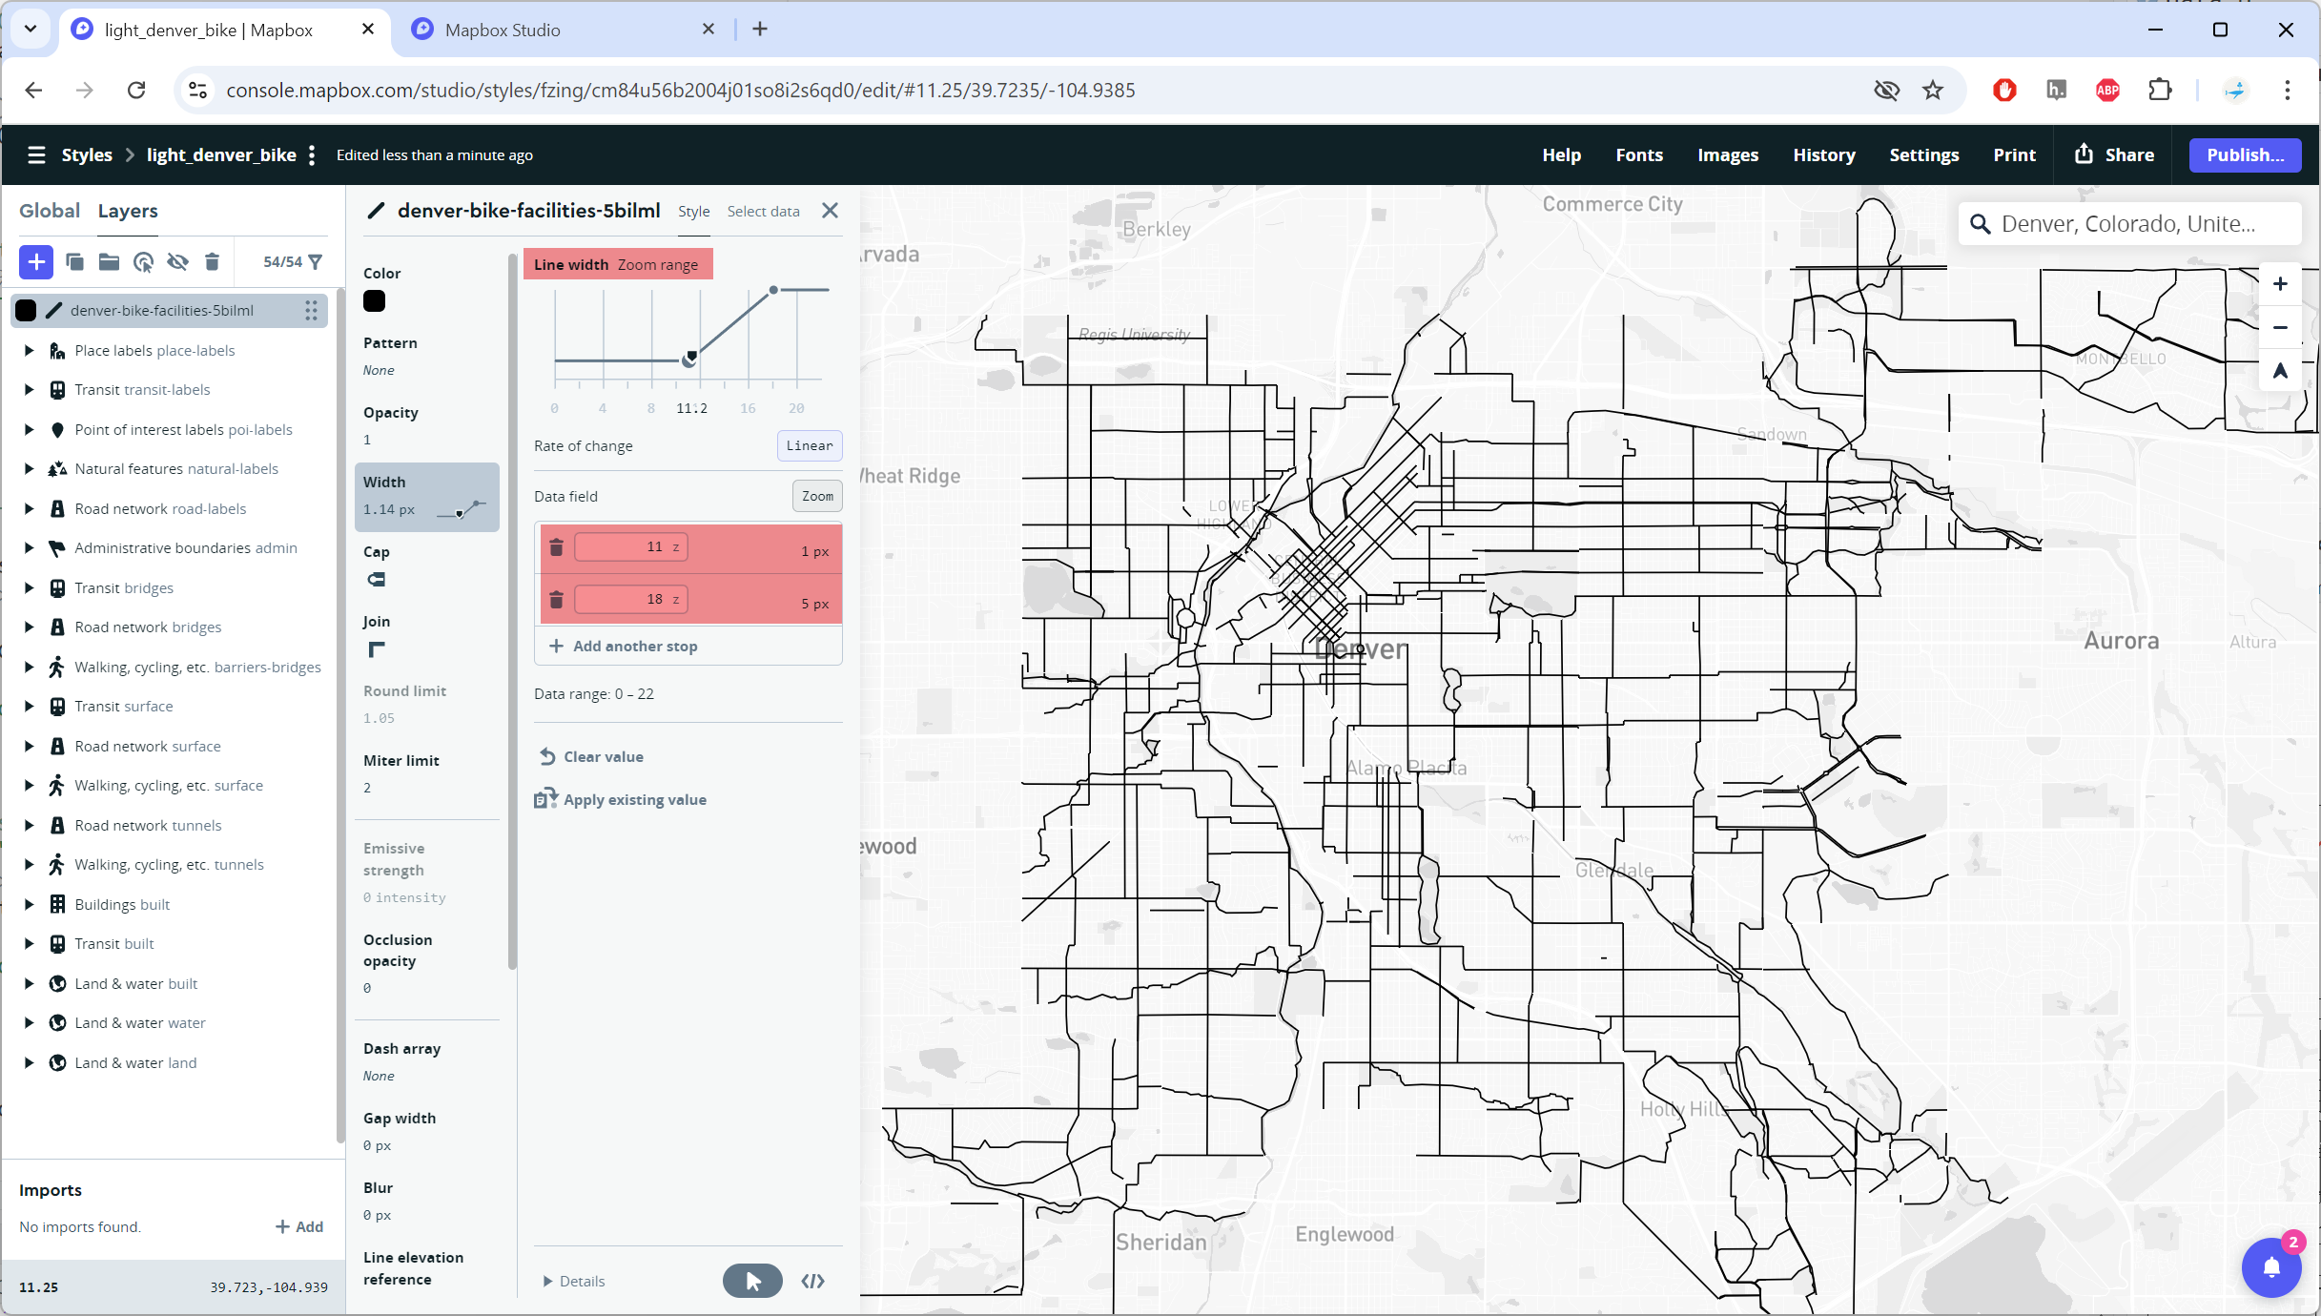Image resolution: width=2321 pixels, height=1316 pixels.
Task: Click the Share button
Action: coord(2115,154)
